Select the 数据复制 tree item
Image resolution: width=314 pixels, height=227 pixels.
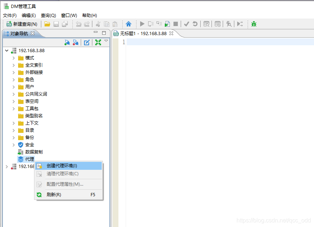point(34,152)
